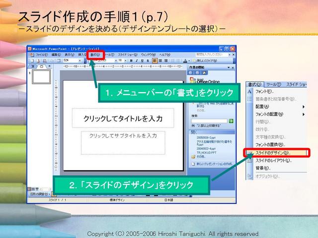318x238 pixels.
Task: Switch to Slide Sorter view icon
Action: 33,189
